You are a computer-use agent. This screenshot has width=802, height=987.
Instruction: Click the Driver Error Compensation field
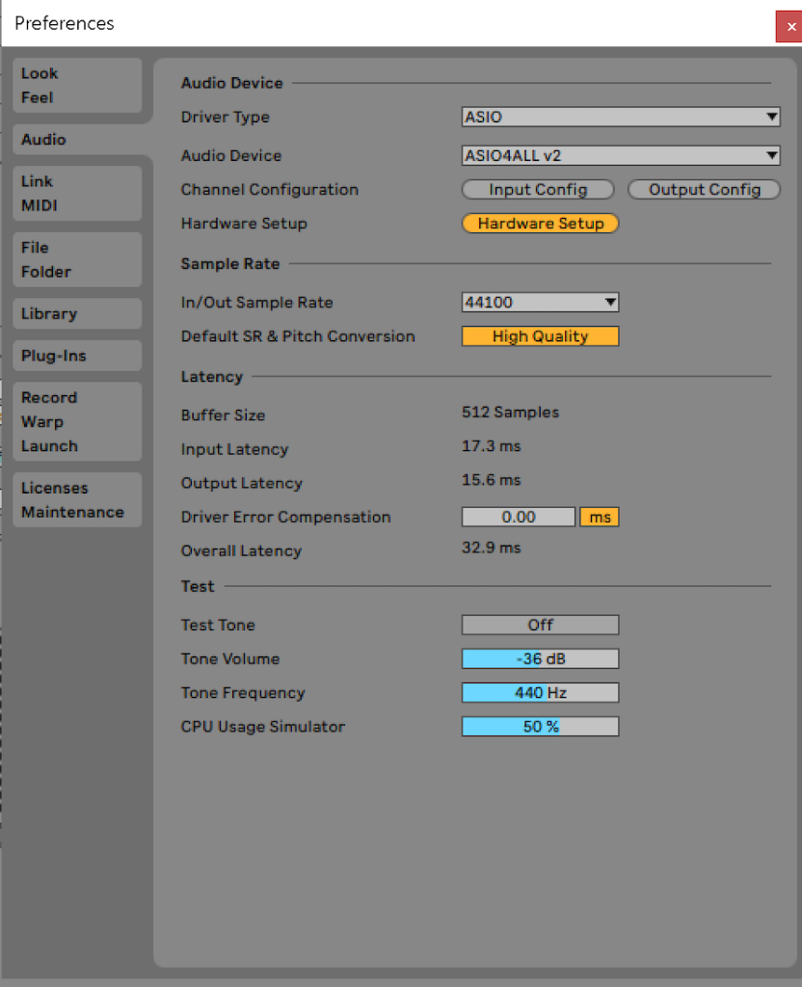519,518
